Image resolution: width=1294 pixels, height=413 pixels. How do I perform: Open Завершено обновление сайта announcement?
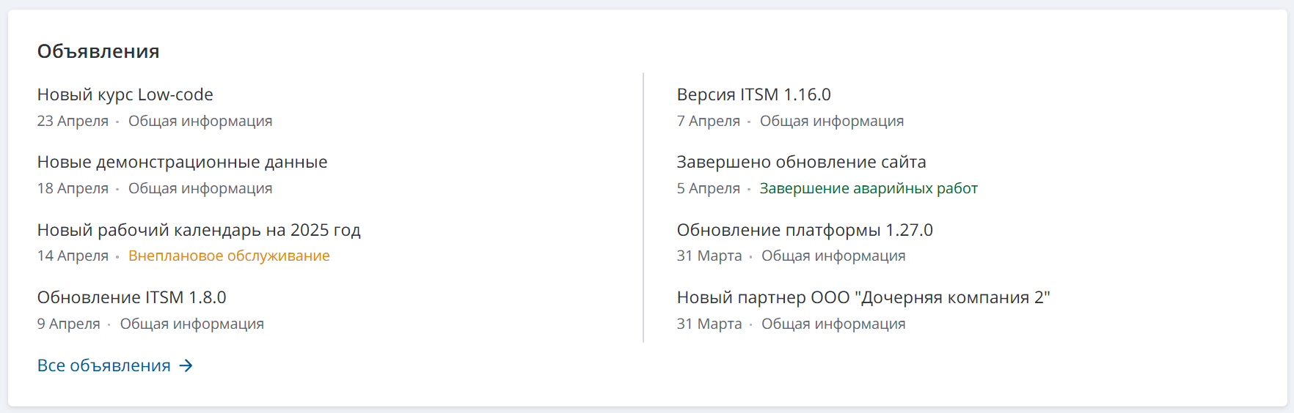(x=801, y=163)
